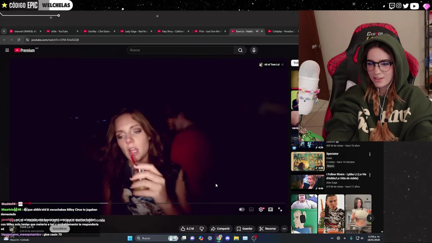Toggle the autoplay switch in the player
Screen dimensions: 432x243
[242, 210]
